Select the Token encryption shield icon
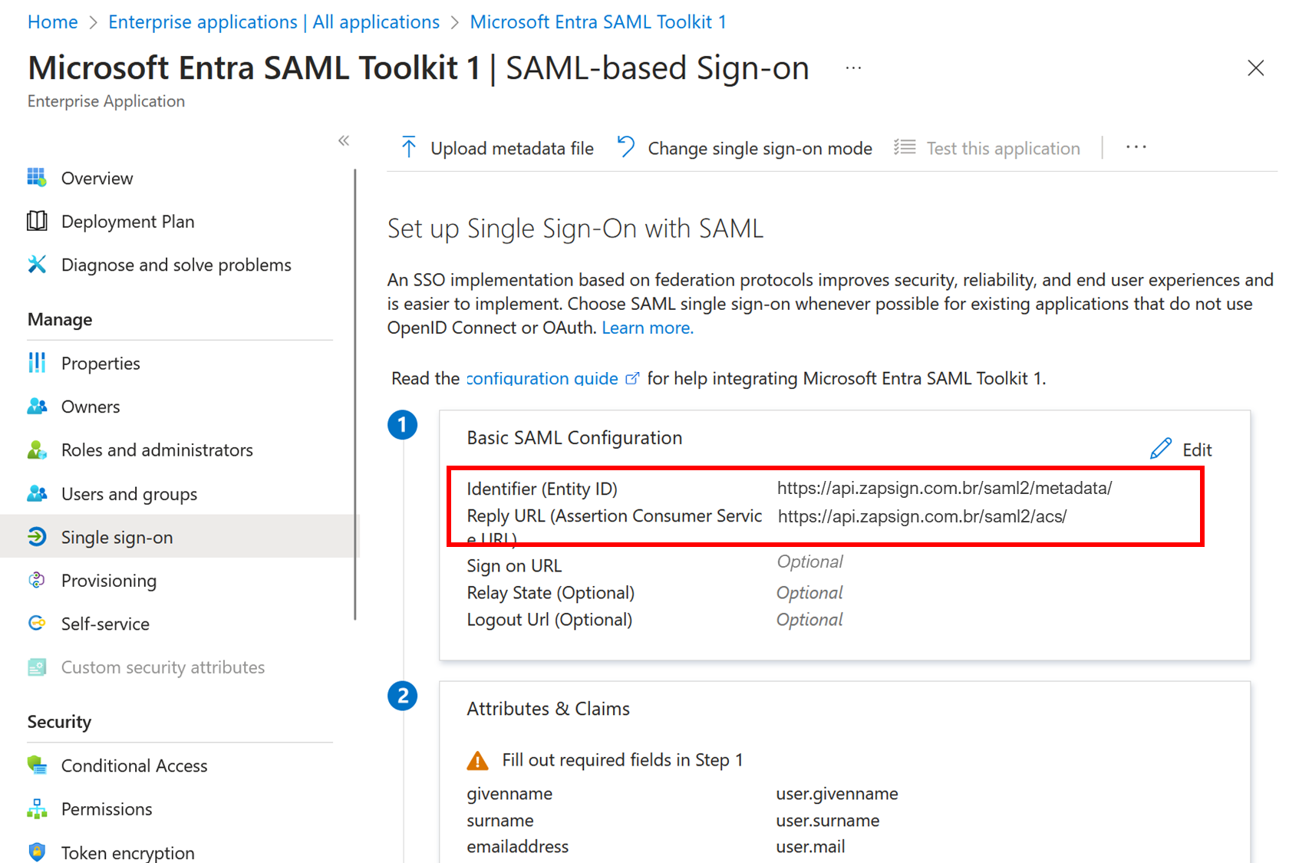The height and width of the screenshot is (863, 1289). pyautogui.click(x=36, y=852)
